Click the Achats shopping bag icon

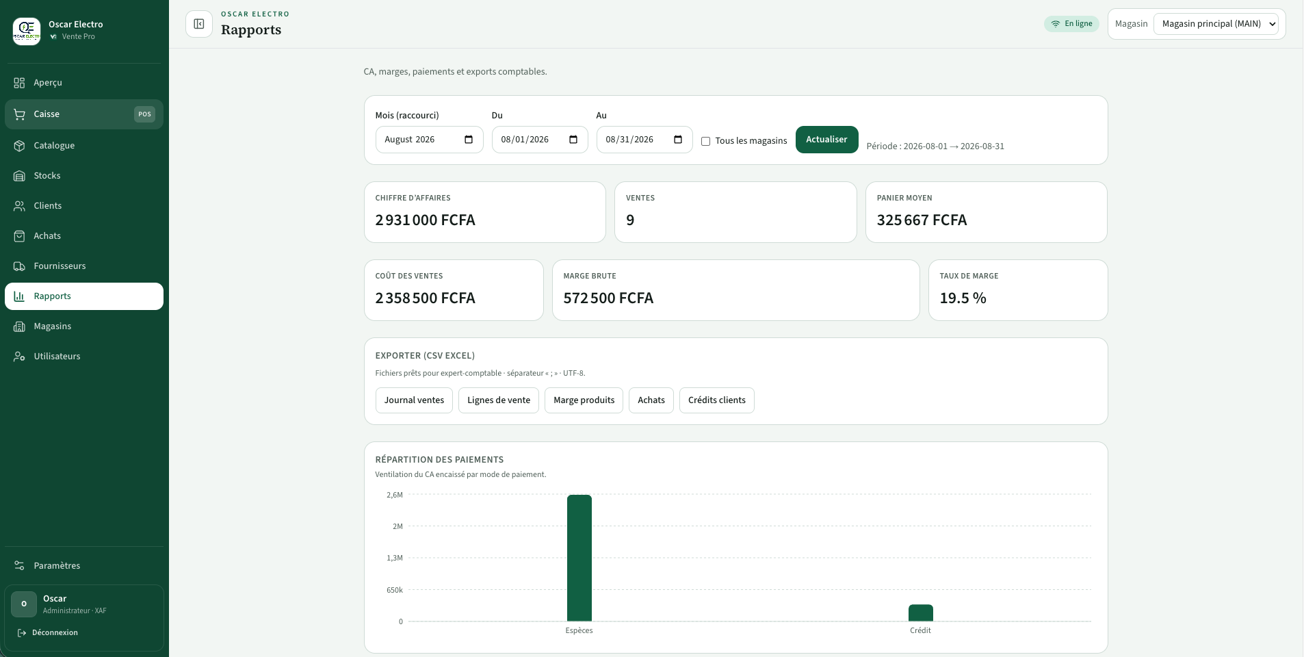click(x=19, y=236)
